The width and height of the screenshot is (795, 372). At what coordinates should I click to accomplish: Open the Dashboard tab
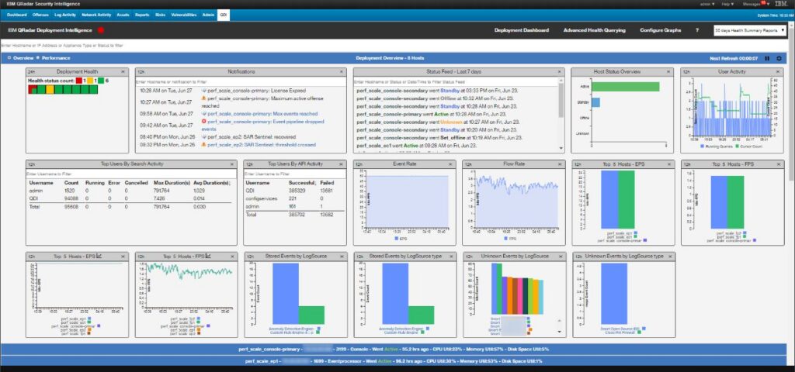(x=17, y=15)
